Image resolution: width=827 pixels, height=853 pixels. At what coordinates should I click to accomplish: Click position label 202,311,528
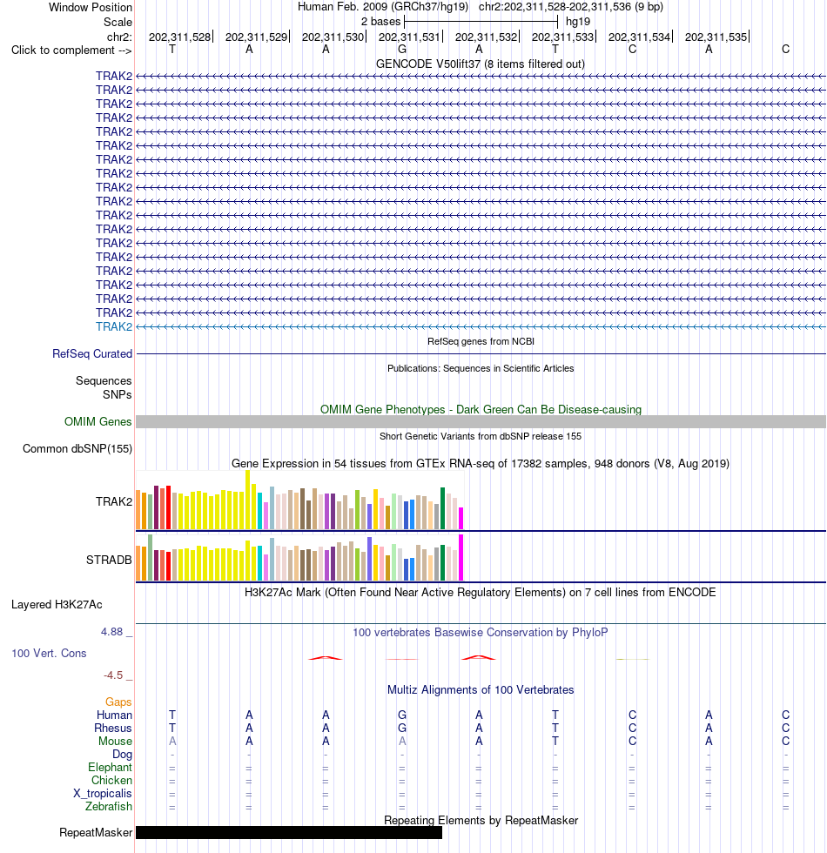pos(179,37)
